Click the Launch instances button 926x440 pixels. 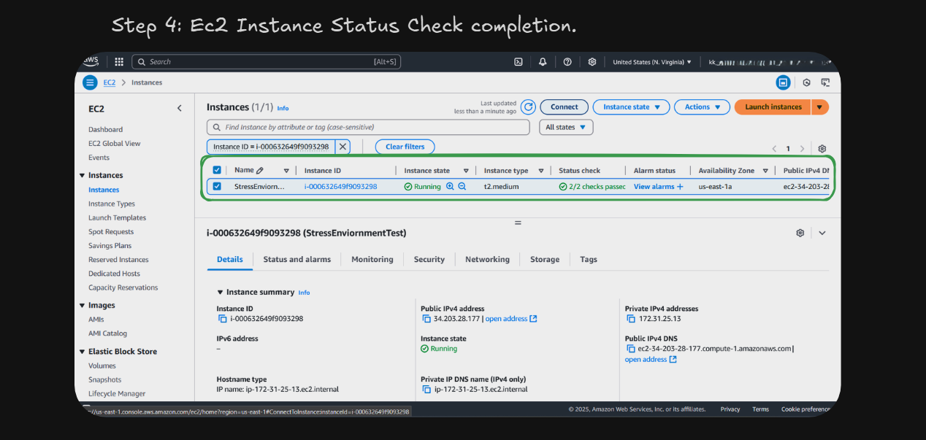click(773, 107)
